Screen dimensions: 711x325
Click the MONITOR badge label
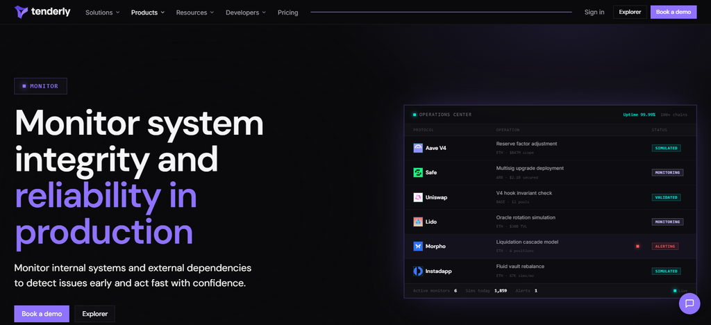click(x=40, y=86)
